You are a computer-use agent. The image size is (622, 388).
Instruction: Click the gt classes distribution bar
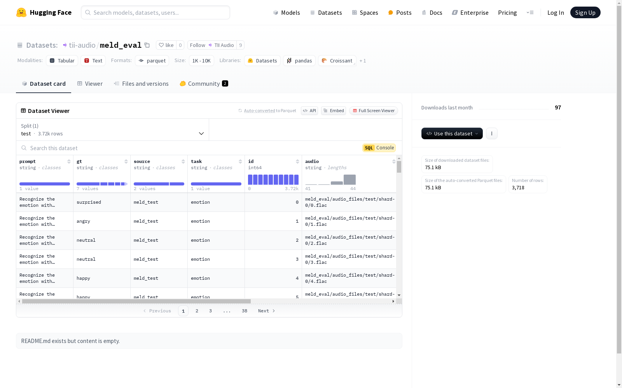point(102,184)
